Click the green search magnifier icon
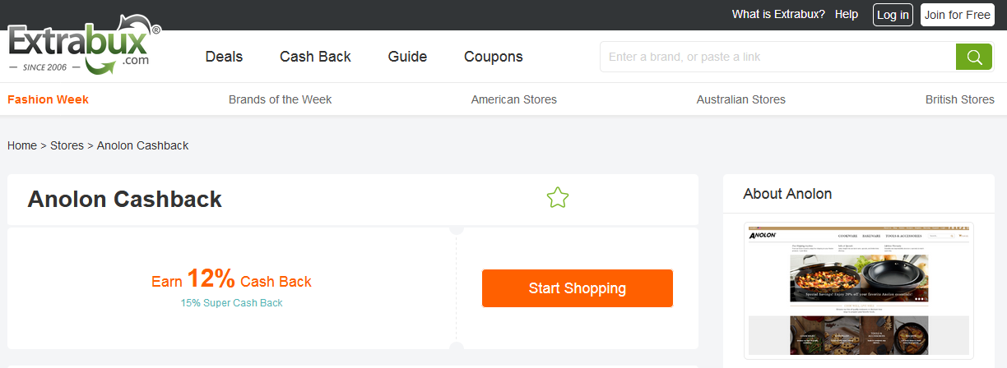This screenshot has width=1007, height=368. click(974, 57)
